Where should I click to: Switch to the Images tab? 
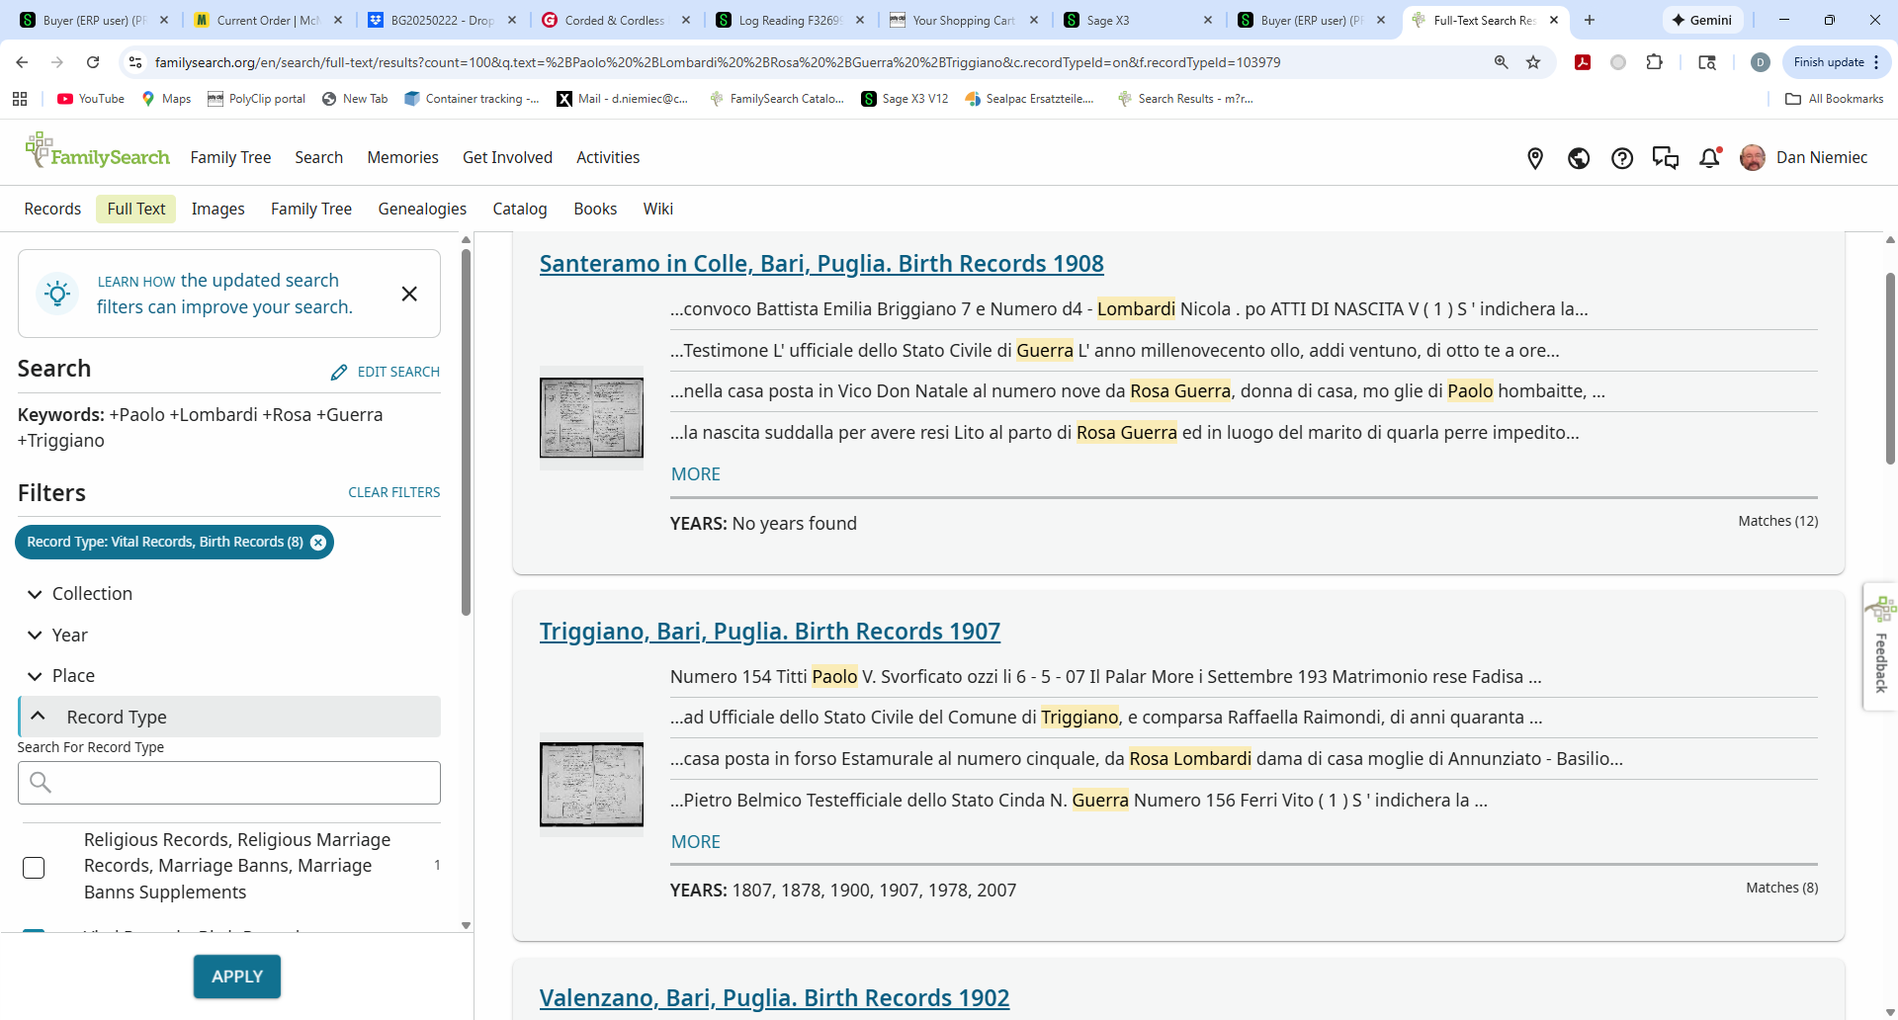click(217, 209)
